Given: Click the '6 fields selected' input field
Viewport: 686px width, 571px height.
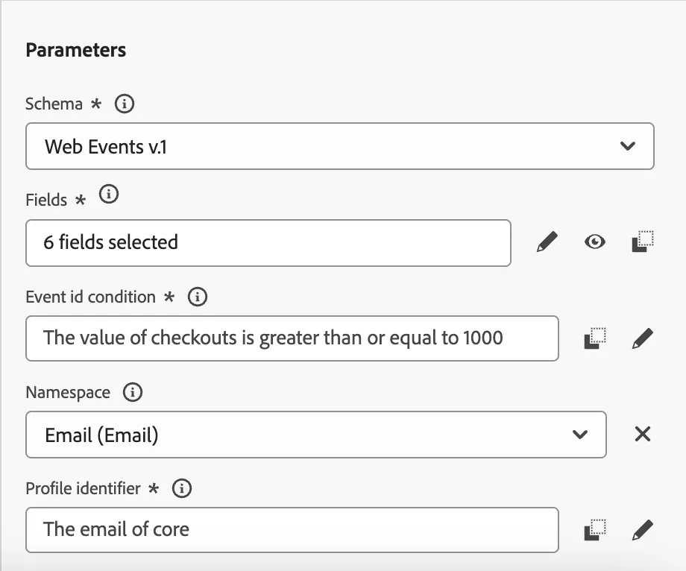Looking at the screenshot, I should click(268, 243).
